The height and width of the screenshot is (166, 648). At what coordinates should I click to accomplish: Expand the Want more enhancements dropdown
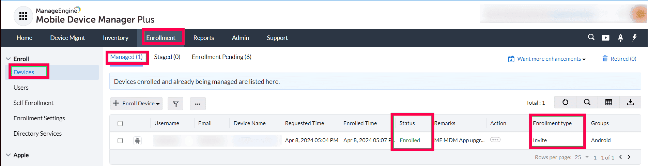pyautogui.click(x=551, y=59)
